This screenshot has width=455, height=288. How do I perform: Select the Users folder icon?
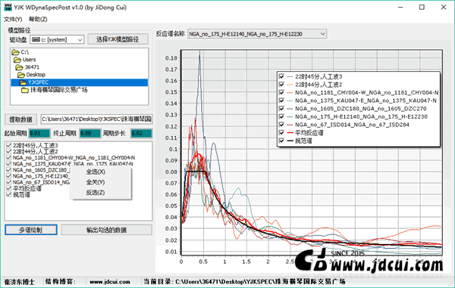click(x=17, y=60)
